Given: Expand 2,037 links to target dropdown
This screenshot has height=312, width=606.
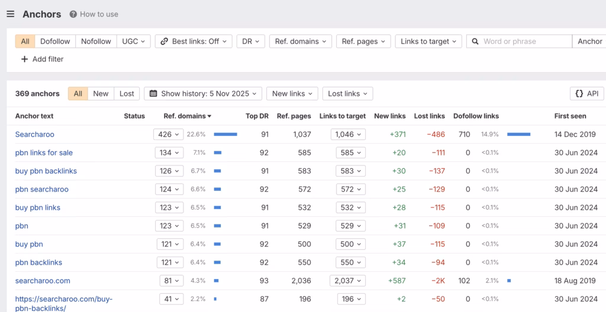Looking at the screenshot, I should coord(348,281).
